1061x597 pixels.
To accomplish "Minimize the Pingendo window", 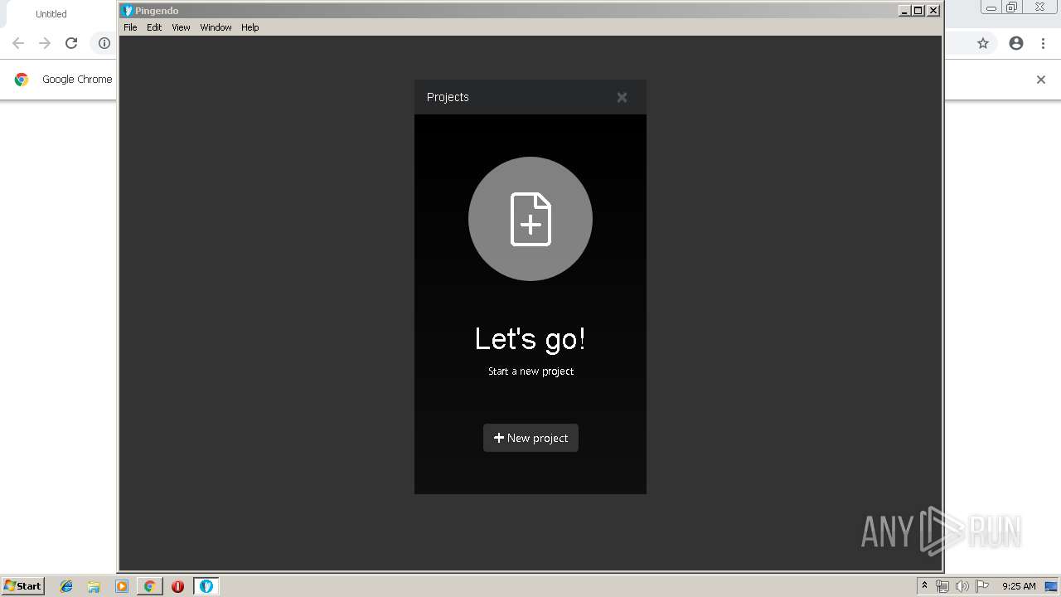I will coord(904,11).
